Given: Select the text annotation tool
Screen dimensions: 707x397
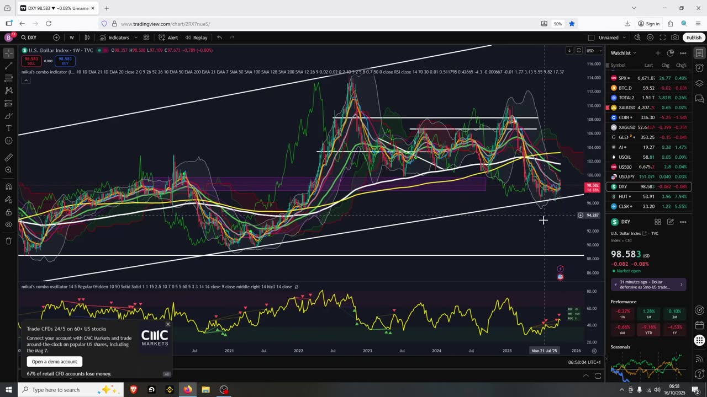Looking at the screenshot, I should [9, 128].
